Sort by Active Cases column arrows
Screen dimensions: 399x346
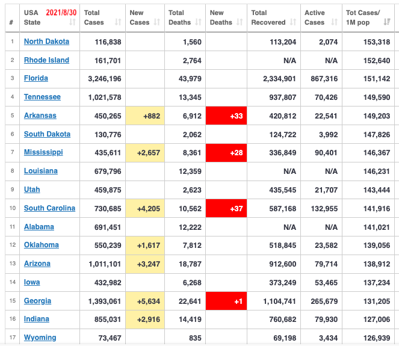click(335, 22)
